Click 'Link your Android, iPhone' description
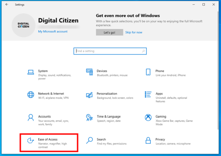The image size is (221, 156). (170, 75)
